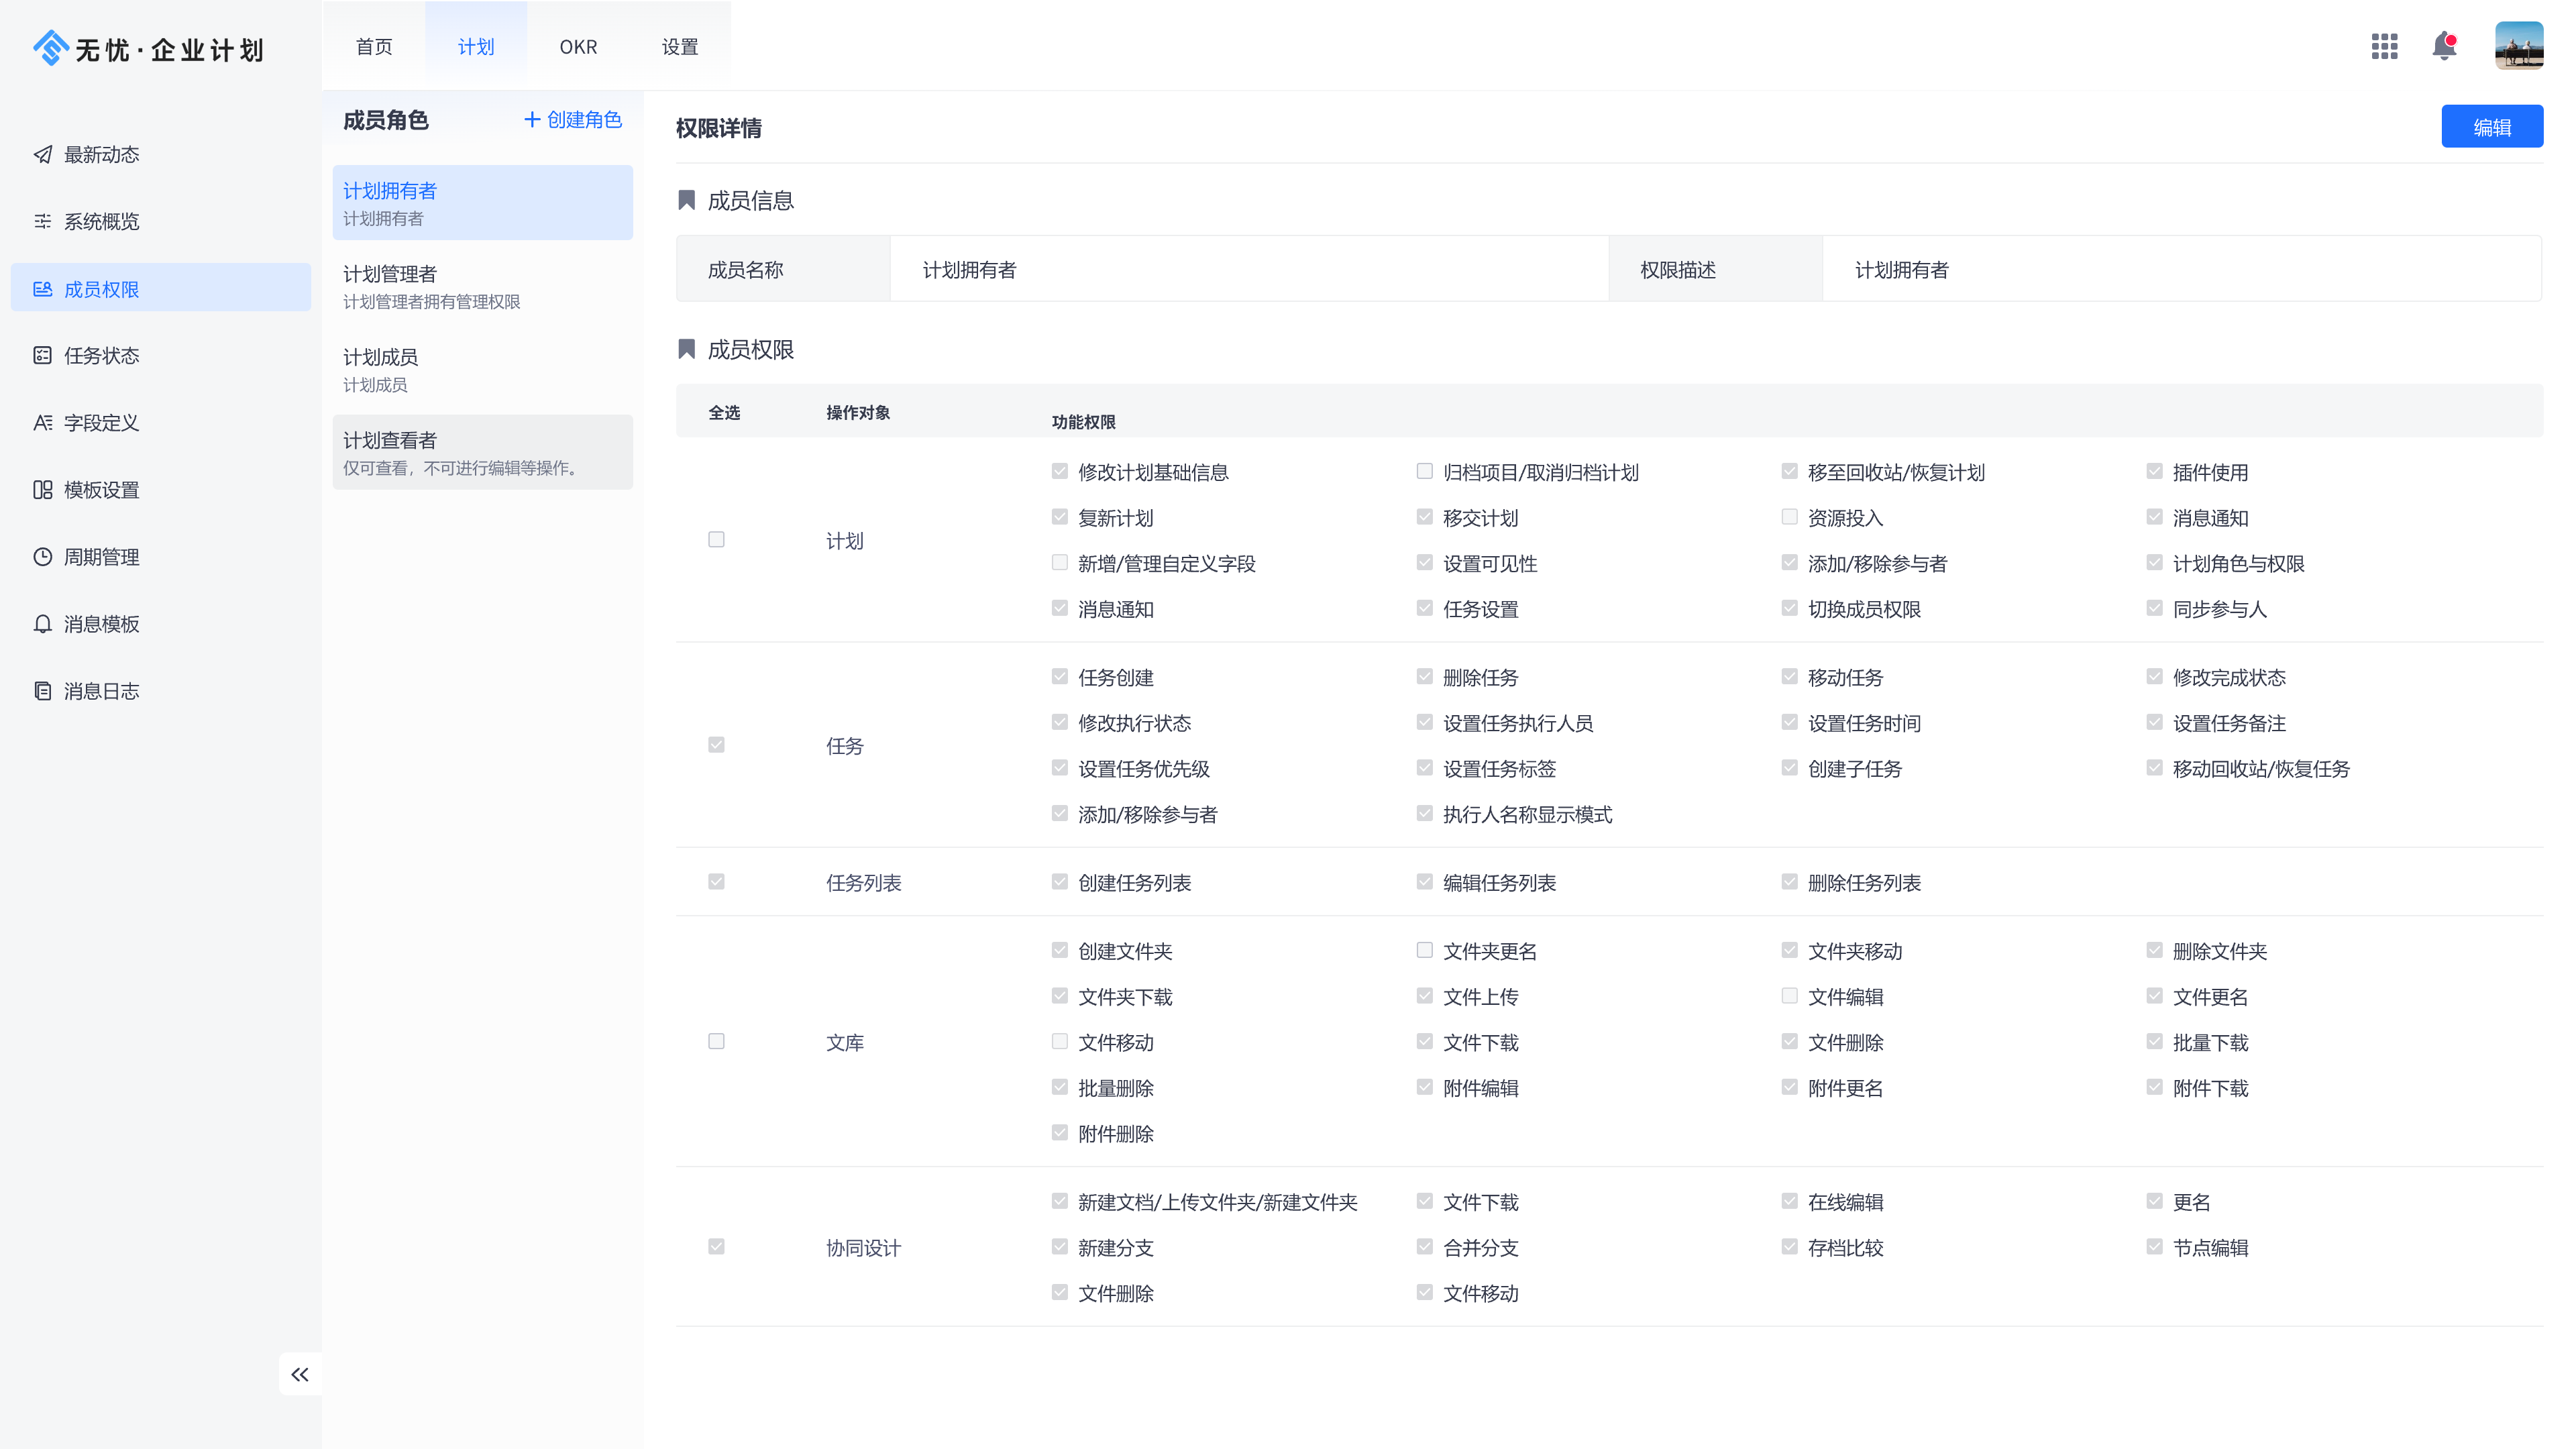The height and width of the screenshot is (1449, 2576).
Task: Switch to the OKR tab
Action: pos(578,47)
